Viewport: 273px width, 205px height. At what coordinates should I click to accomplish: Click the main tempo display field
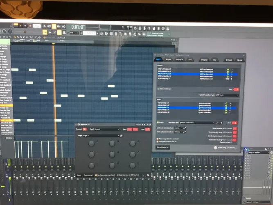coord(37,26)
